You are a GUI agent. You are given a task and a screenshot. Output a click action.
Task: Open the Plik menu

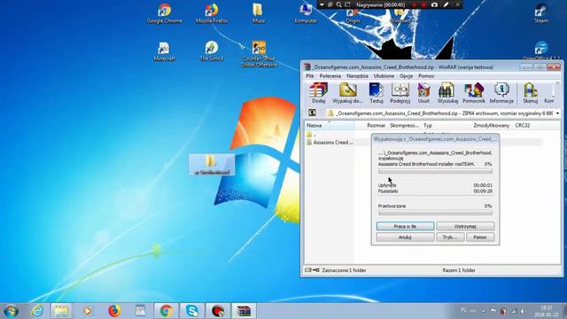click(310, 76)
